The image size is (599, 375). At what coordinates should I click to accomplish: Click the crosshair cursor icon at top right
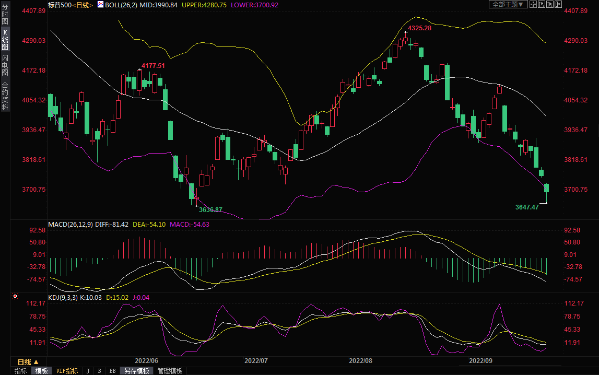[533, 4]
